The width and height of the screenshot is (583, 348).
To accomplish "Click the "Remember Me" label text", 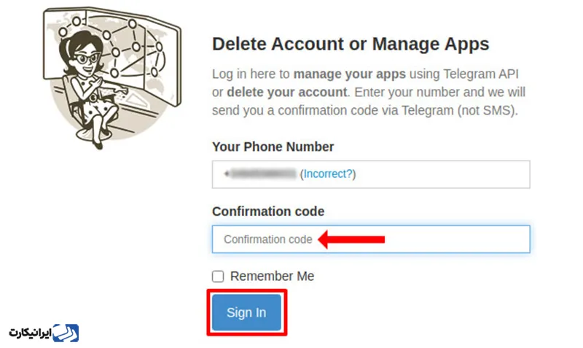I will coord(272,277).
